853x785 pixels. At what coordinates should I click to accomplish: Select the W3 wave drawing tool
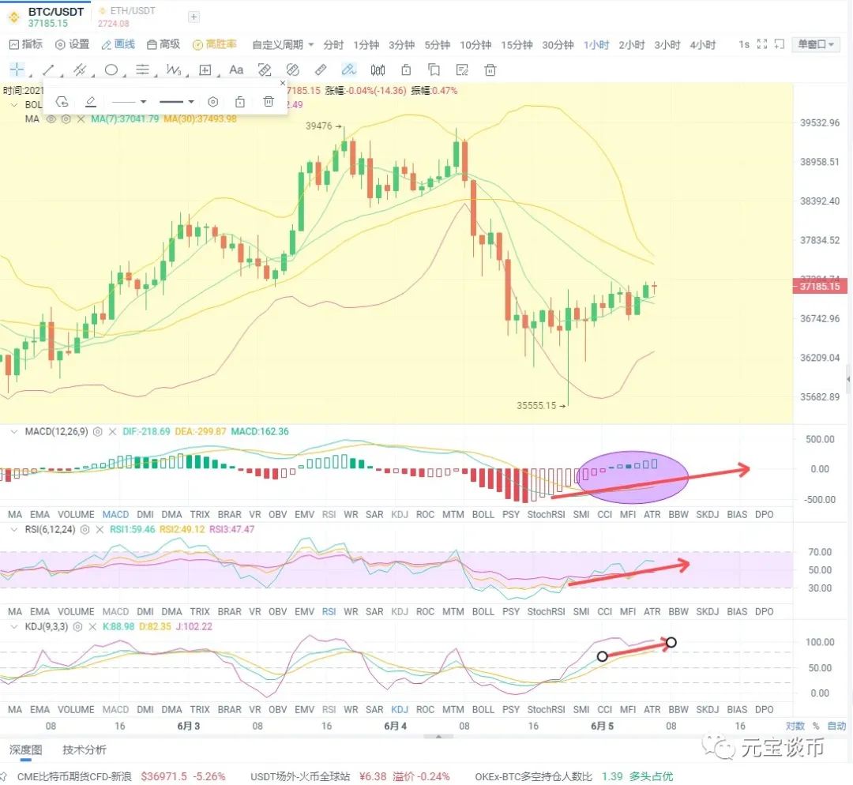click(175, 69)
